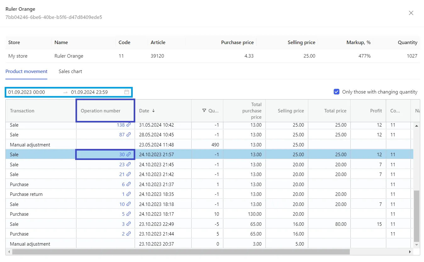Open operation number 30 link
Screen dimensions: 424x262
(x=122, y=155)
